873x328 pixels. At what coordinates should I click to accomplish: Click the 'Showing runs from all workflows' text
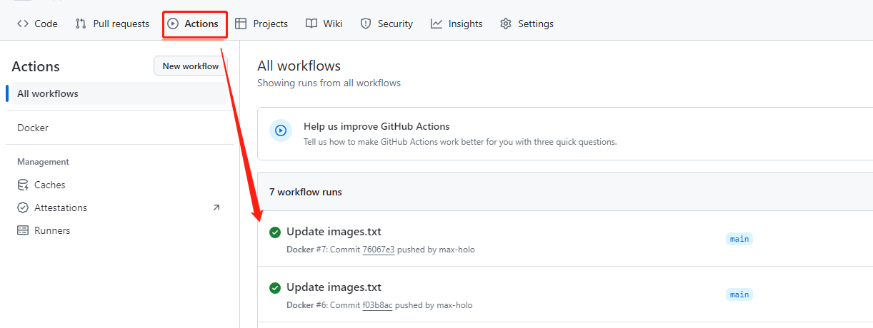329,83
